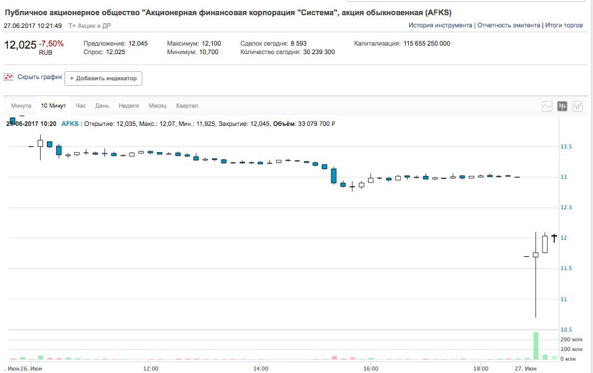Image resolution: width=593 pixels, height=373 pixels.
Task: Click the current price 12,025
Action: click(21, 45)
